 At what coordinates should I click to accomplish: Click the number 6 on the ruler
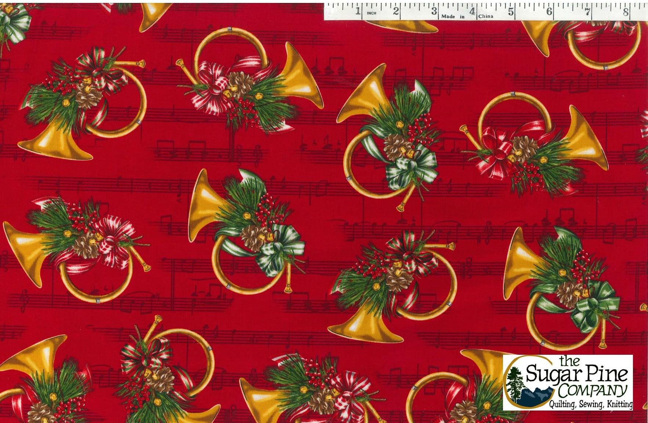pyautogui.click(x=549, y=11)
